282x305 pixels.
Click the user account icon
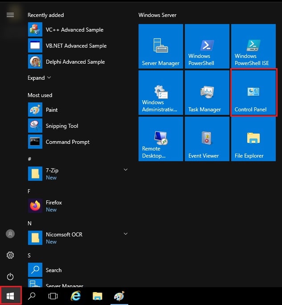10,234
